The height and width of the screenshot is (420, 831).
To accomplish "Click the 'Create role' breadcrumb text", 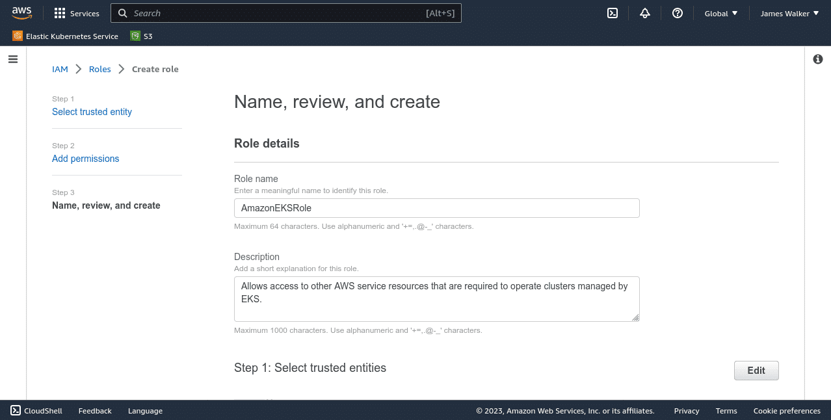I will point(155,69).
